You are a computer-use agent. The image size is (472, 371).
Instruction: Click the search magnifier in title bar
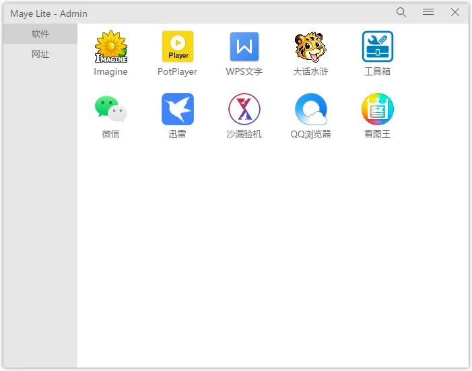tap(401, 12)
